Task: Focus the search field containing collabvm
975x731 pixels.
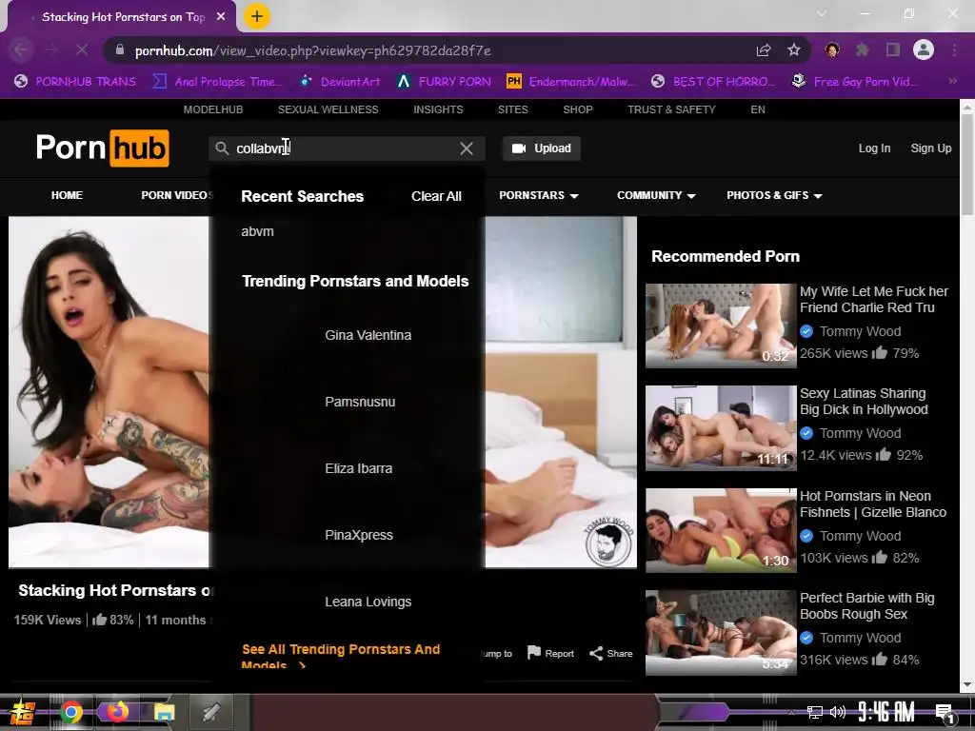Action: [x=346, y=148]
